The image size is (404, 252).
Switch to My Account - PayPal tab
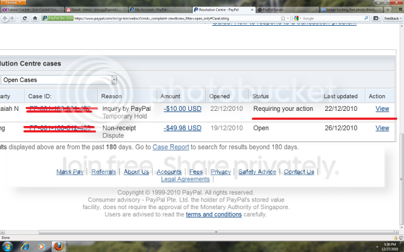click(x=160, y=10)
